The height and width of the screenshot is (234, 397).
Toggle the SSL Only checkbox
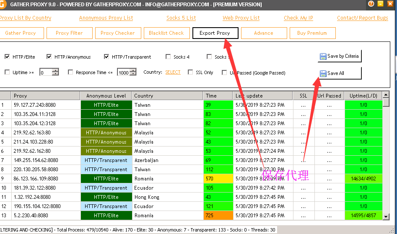[190, 72]
